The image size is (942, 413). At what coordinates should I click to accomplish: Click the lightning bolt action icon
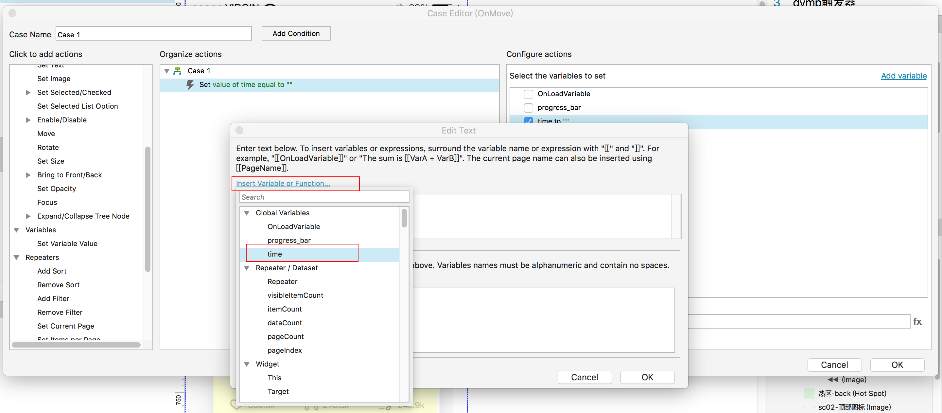click(190, 84)
